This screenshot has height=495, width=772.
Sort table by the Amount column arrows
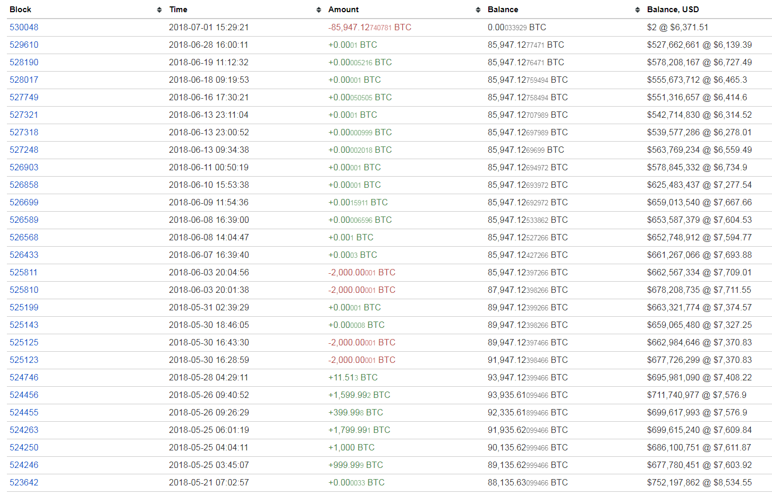(478, 10)
